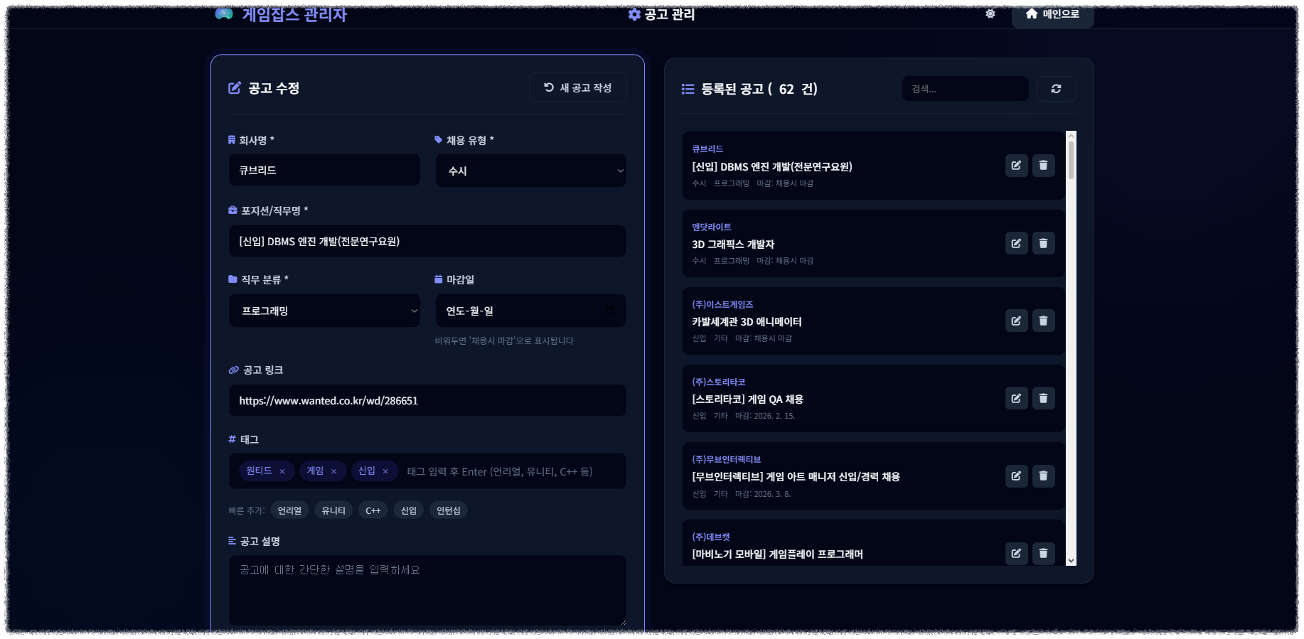
Task: Delete the 카발세계관 3D 애니메이터 listing
Action: click(x=1043, y=321)
